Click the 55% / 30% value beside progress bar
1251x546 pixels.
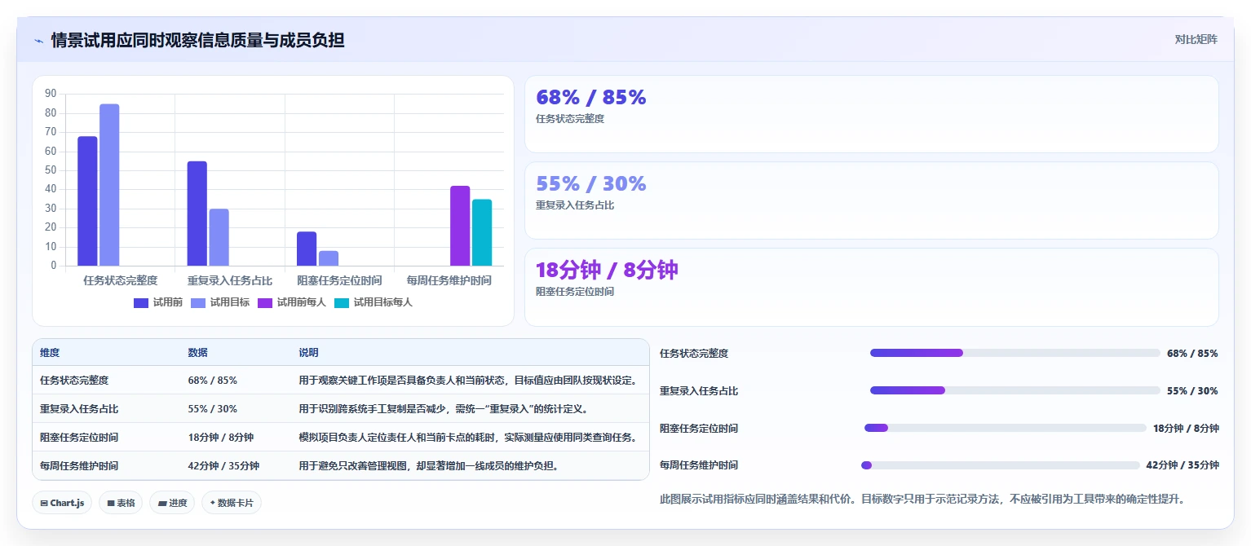tap(1192, 390)
